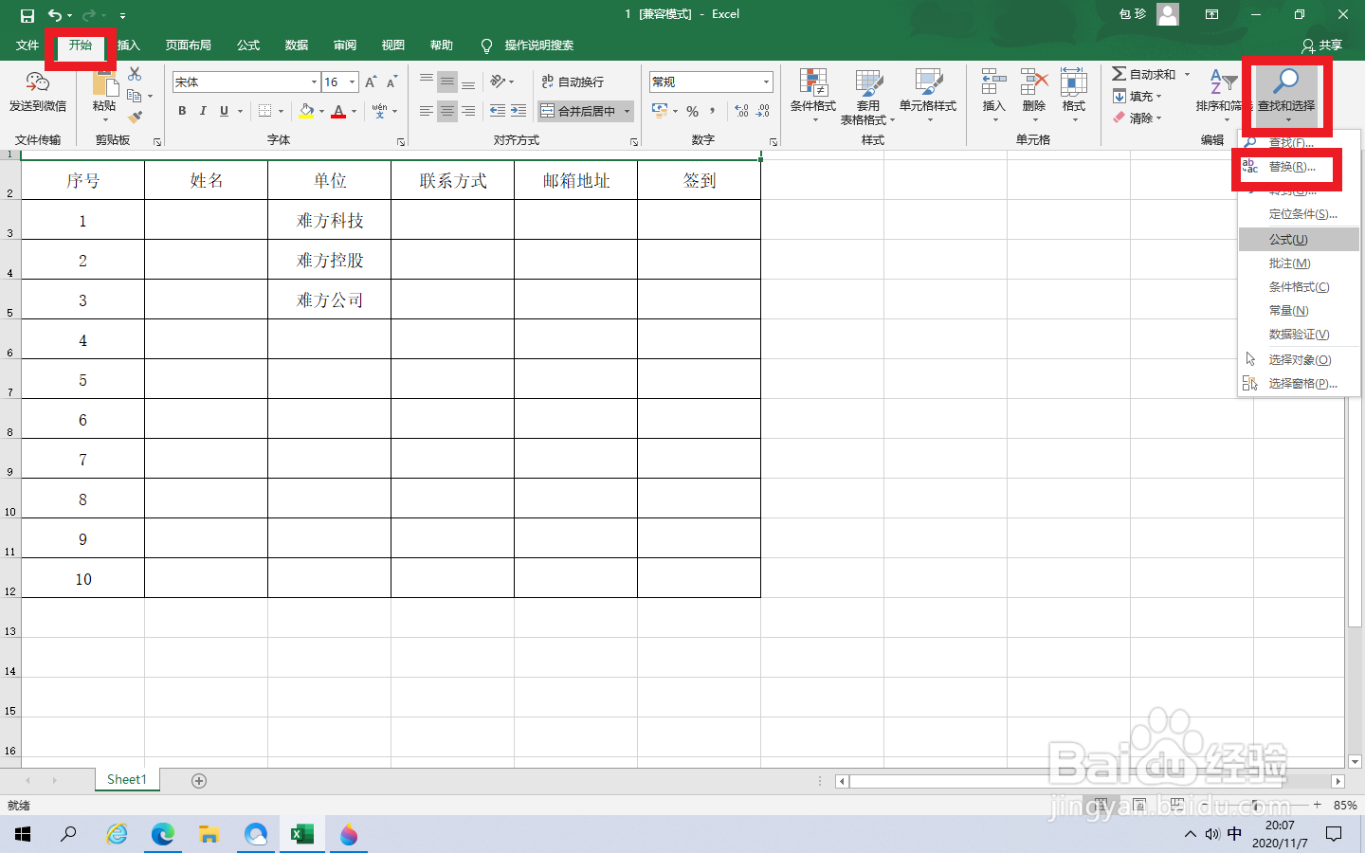Screen dimensions: 1365x853
Task: Switch IME language indicator 中 in tray
Action: click(x=1234, y=834)
